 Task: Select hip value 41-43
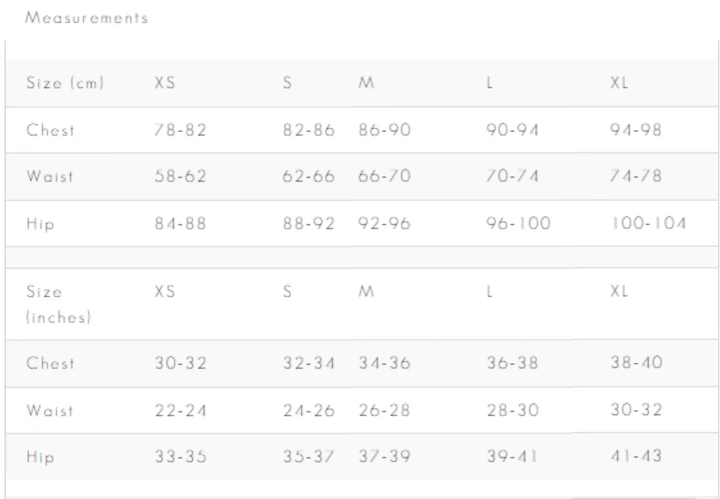coord(636,456)
